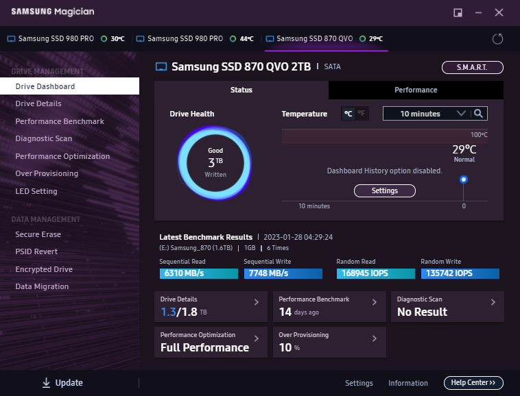Image resolution: width=520 pixels, height=396 pixels.
Task: Click the Update download arrow icon
Action: 46,383
